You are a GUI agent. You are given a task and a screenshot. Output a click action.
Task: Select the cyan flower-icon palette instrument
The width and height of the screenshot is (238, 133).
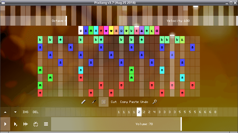(x=96, y=31)
